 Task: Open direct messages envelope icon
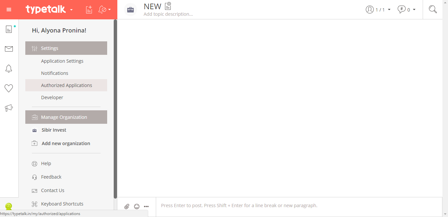click(9, 49)
